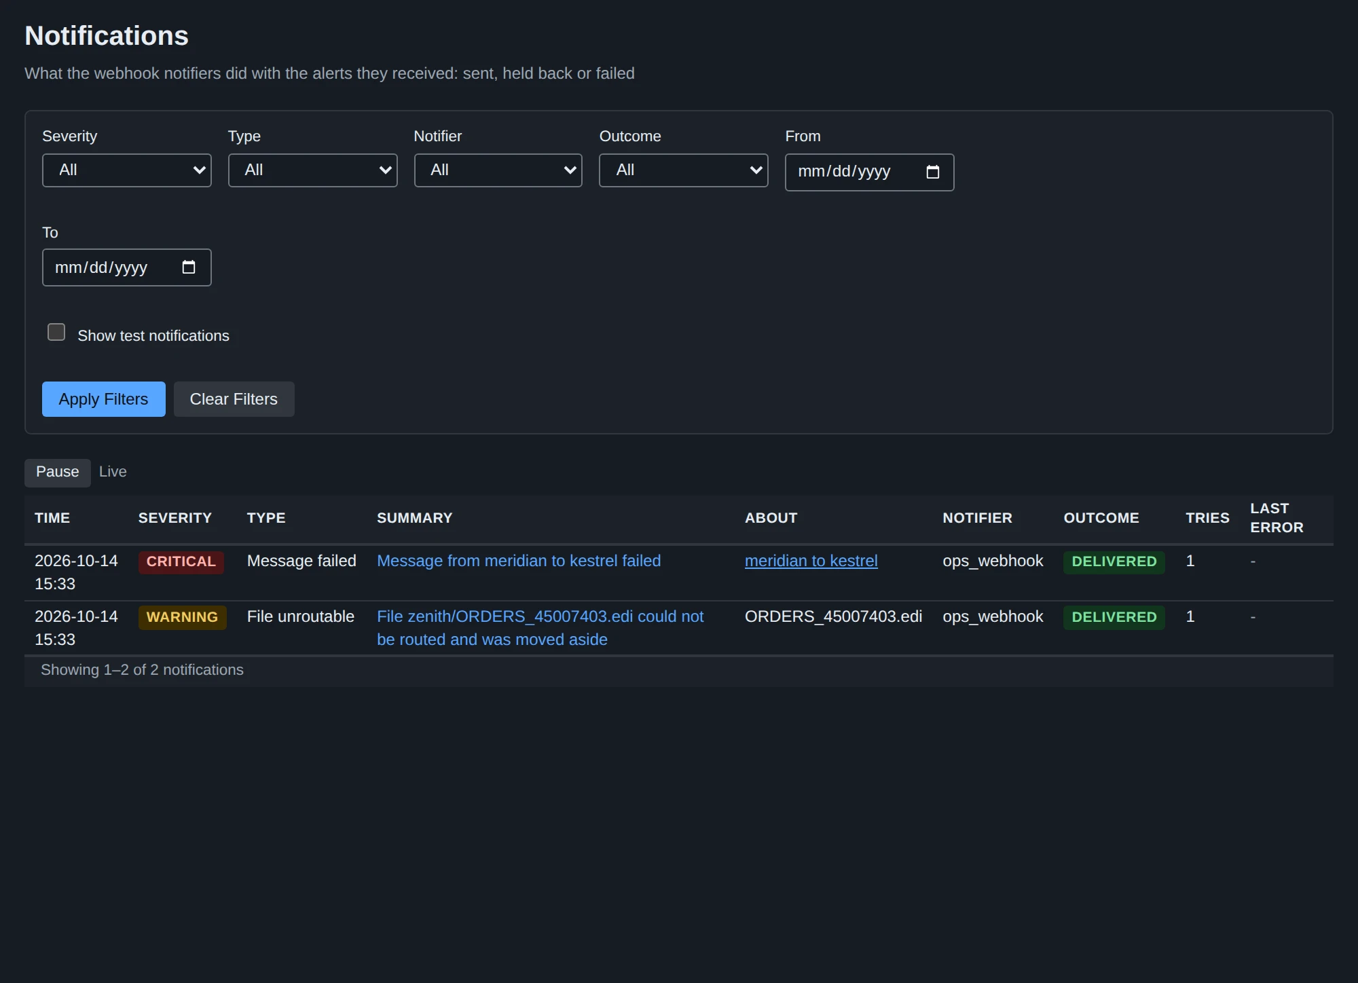Click the TRIES column header
The width and height of the screenshot is (1358, 983).
1207,518
